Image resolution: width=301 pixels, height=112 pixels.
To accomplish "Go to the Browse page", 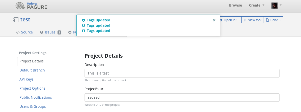I will (x=235, y=5).
